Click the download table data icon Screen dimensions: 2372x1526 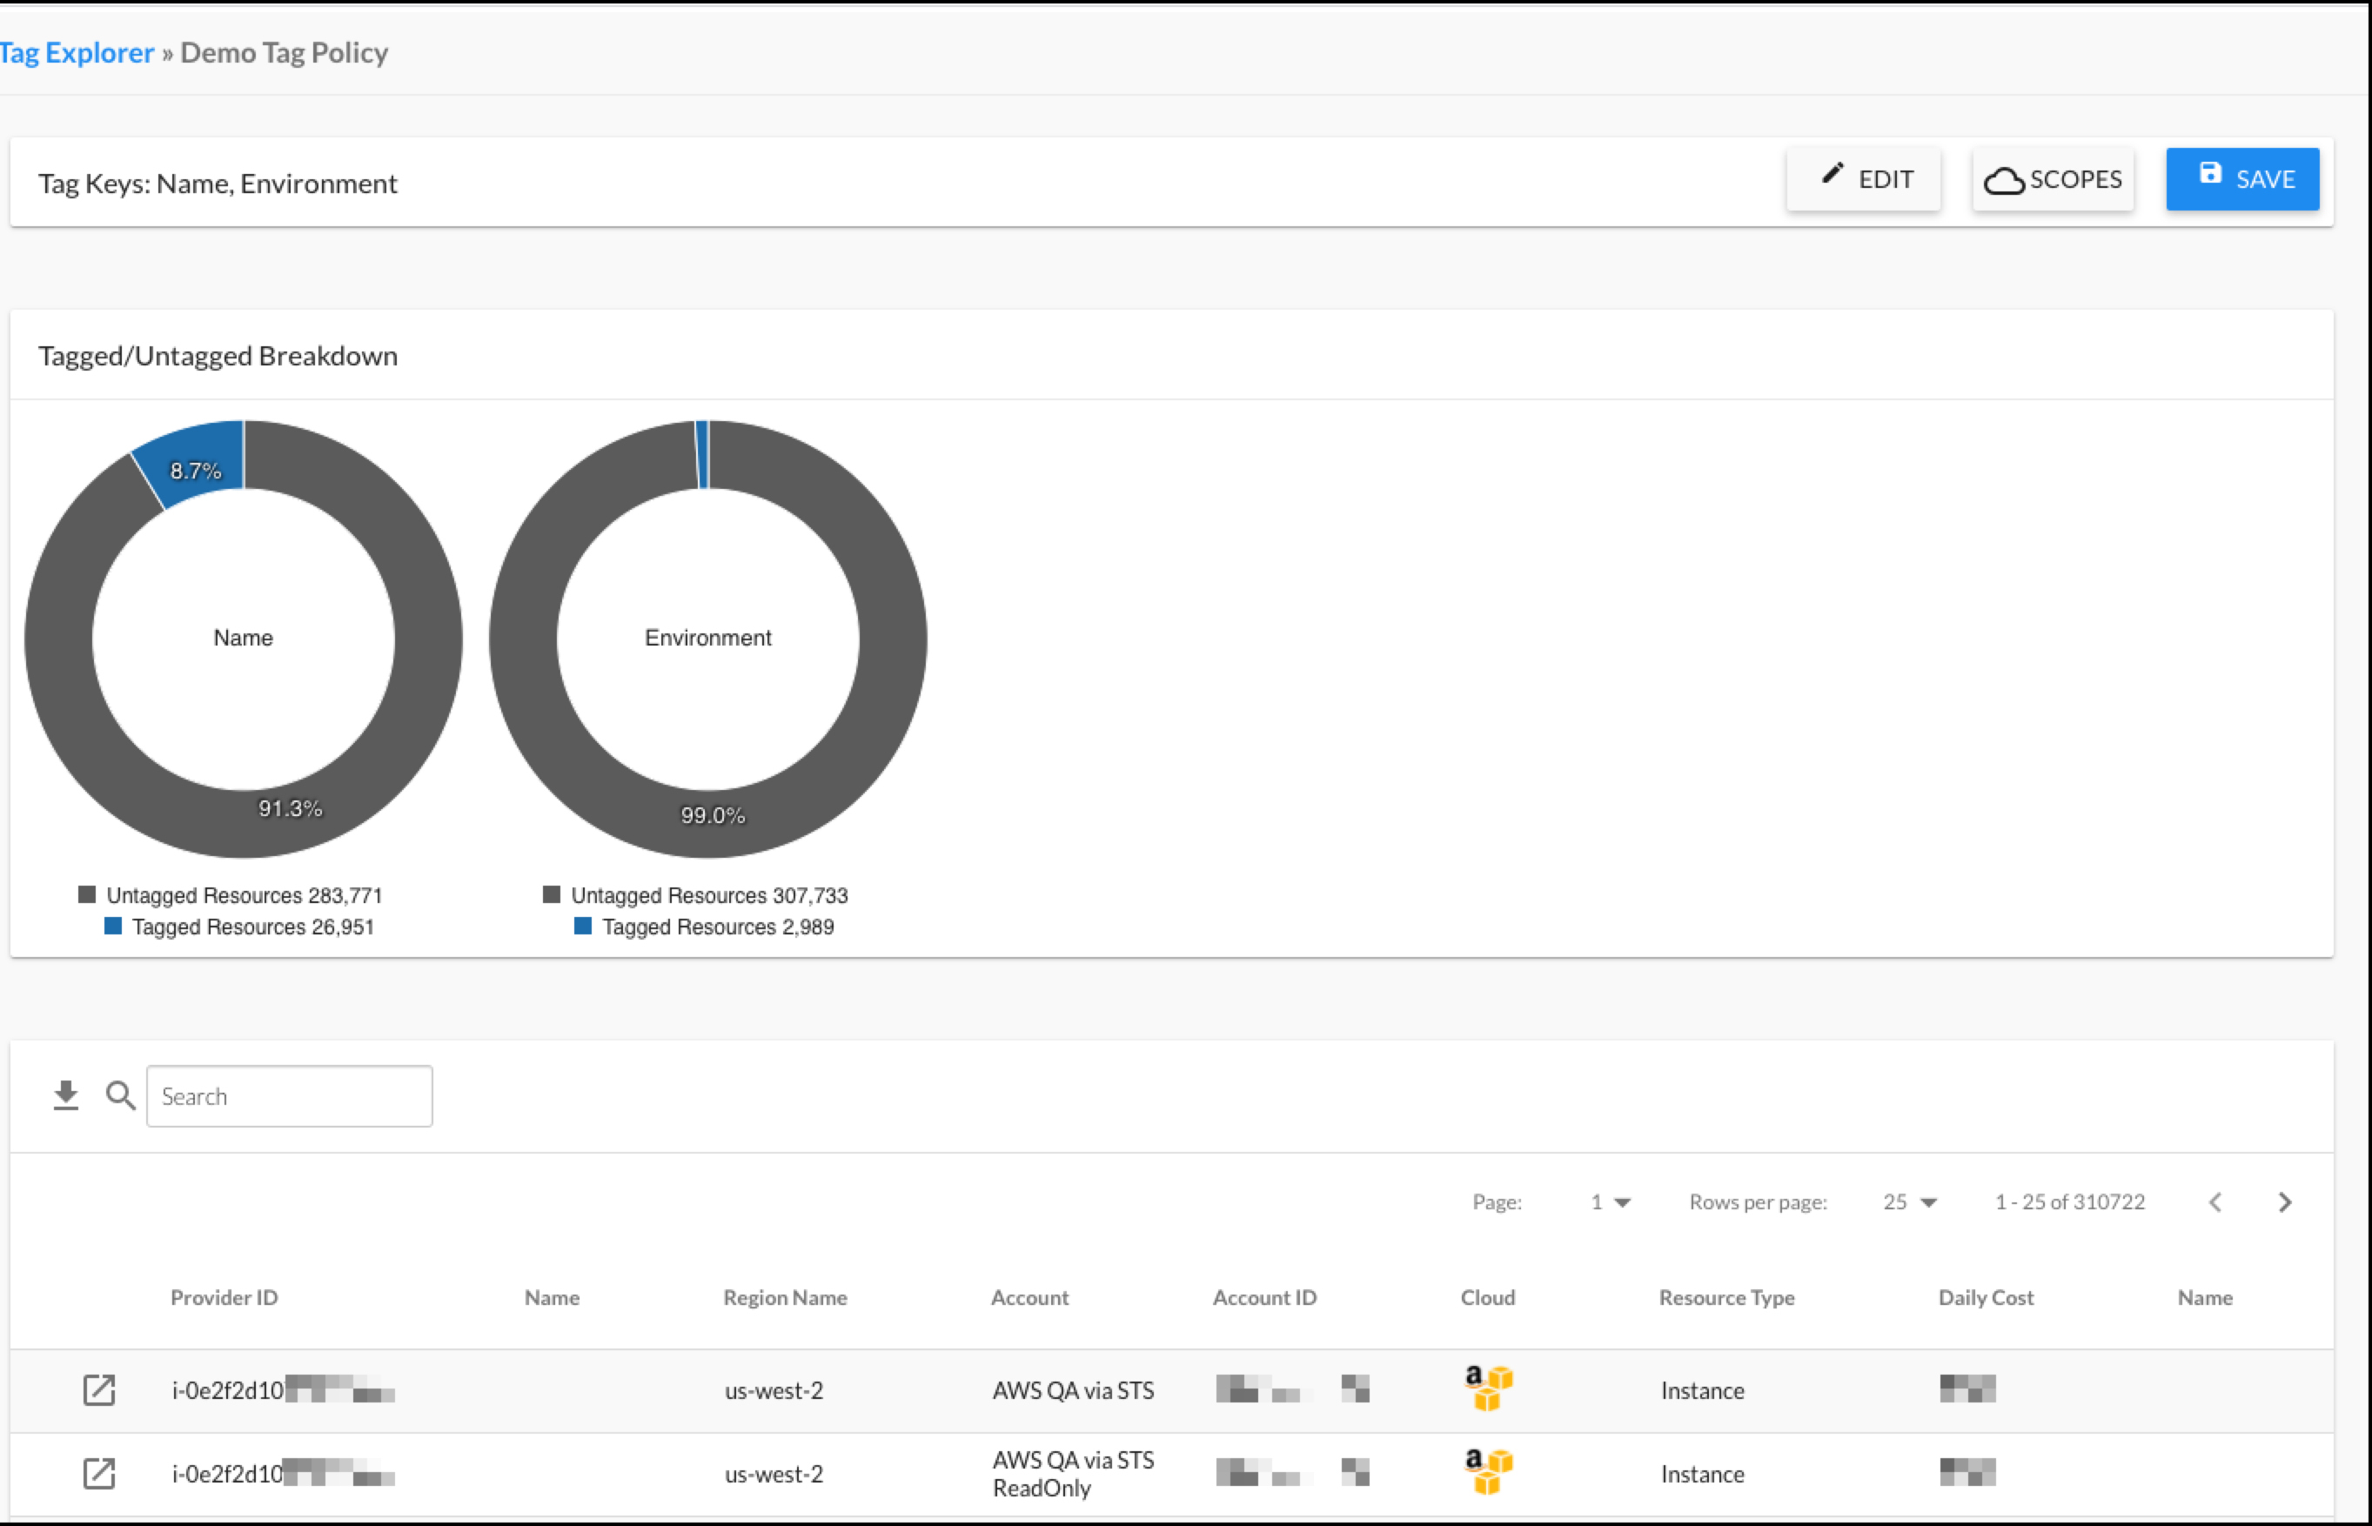click(x=65, y=1095)
